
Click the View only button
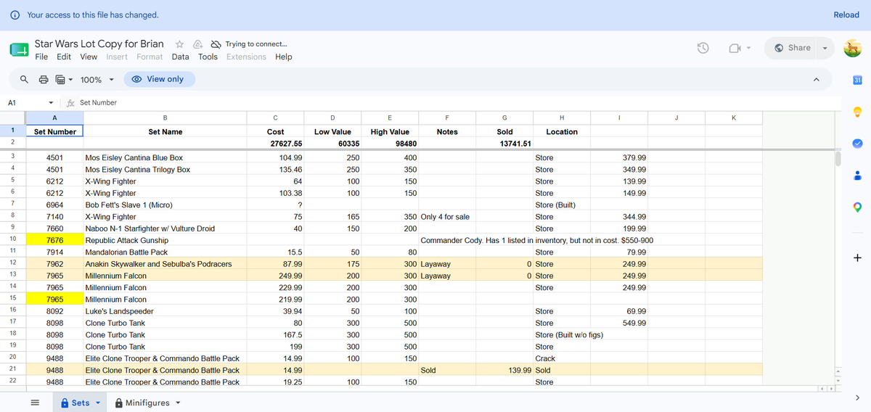click(x=159, y=79)
